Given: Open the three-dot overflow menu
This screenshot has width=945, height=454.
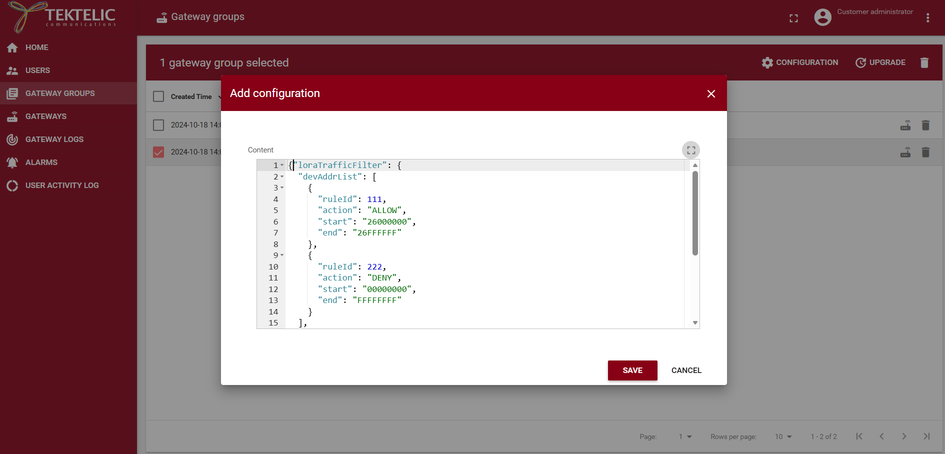Looking at the screenshot, I should point(927,18).
